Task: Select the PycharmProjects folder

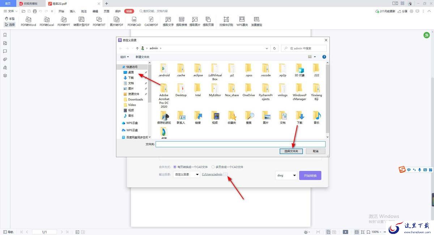Action: coord(266,92)
